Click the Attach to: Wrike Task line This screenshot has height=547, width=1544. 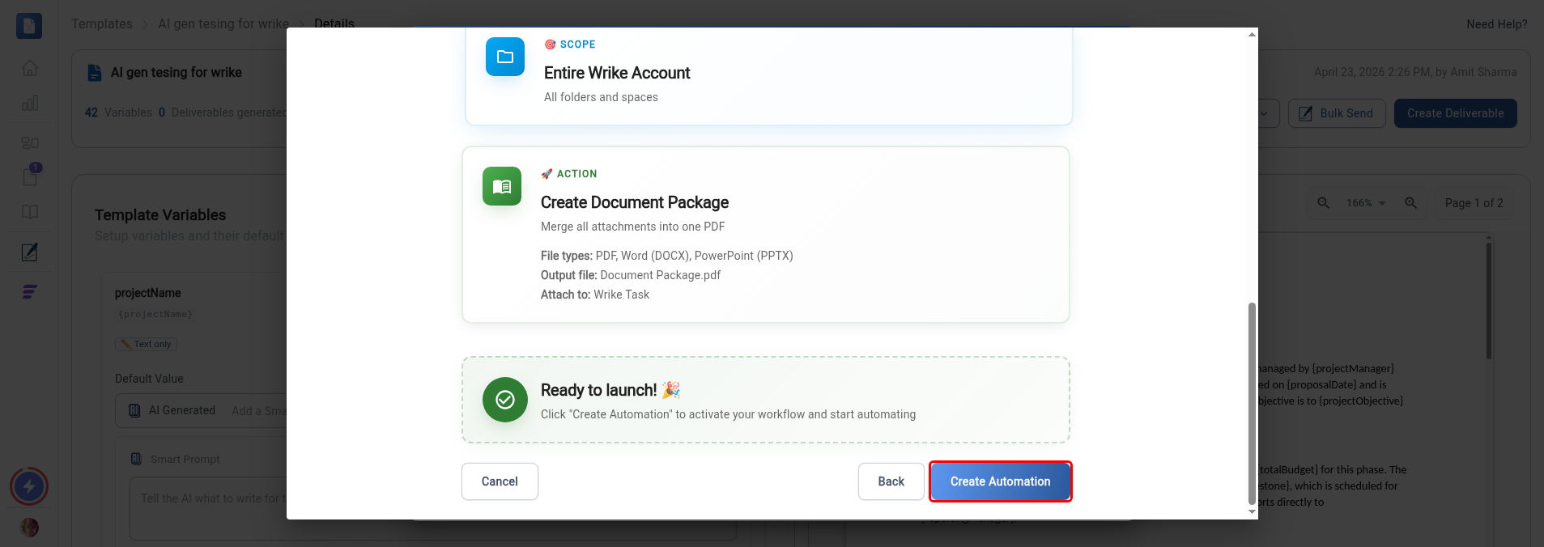[x=595, y=295]
